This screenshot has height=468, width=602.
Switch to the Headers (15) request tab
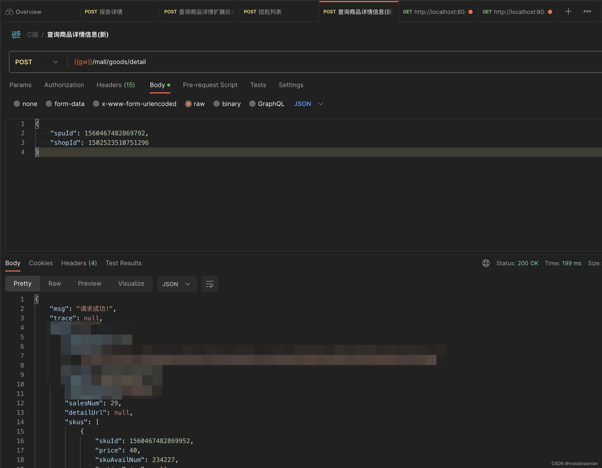coord(115,85)
